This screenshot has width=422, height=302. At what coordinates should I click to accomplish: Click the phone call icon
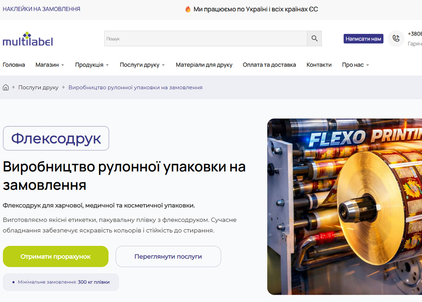pos(396,38)
